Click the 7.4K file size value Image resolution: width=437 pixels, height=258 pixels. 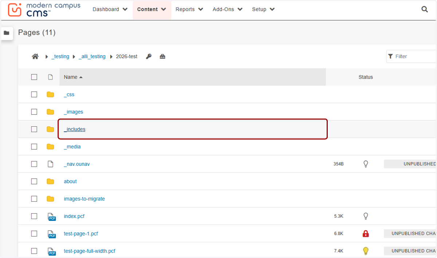point(339,251)
